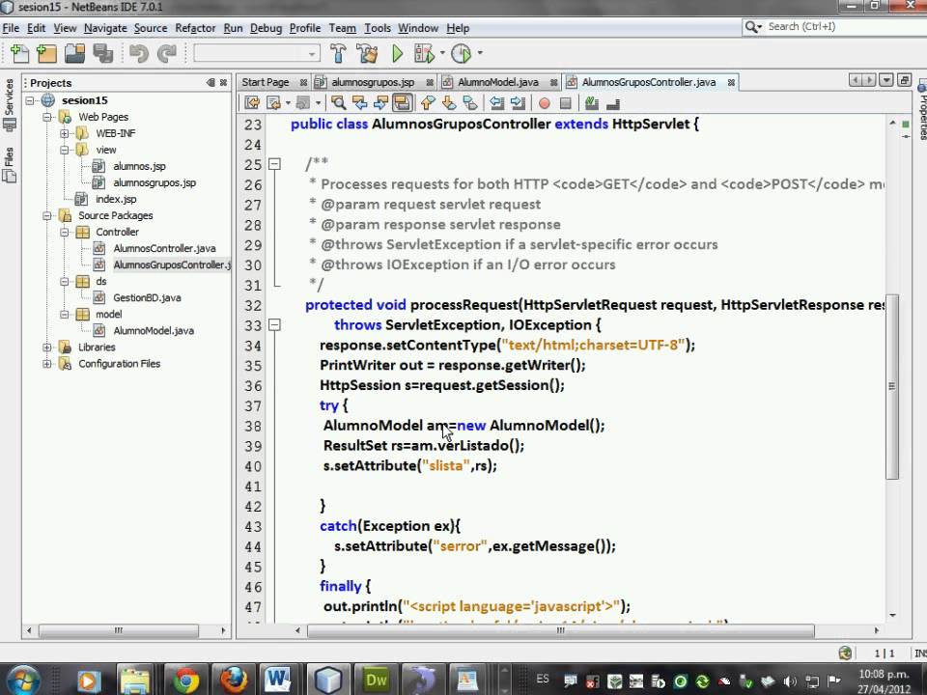
Task: Select GestionBD.java in the tree
Action: tap(147, 298)
